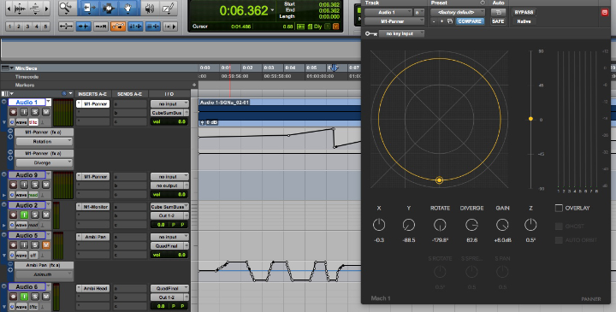The image size is (616, 312).
Task: Enable the OVERLAY checkbox
Action: pyautogui.click(x=558, y=208)
